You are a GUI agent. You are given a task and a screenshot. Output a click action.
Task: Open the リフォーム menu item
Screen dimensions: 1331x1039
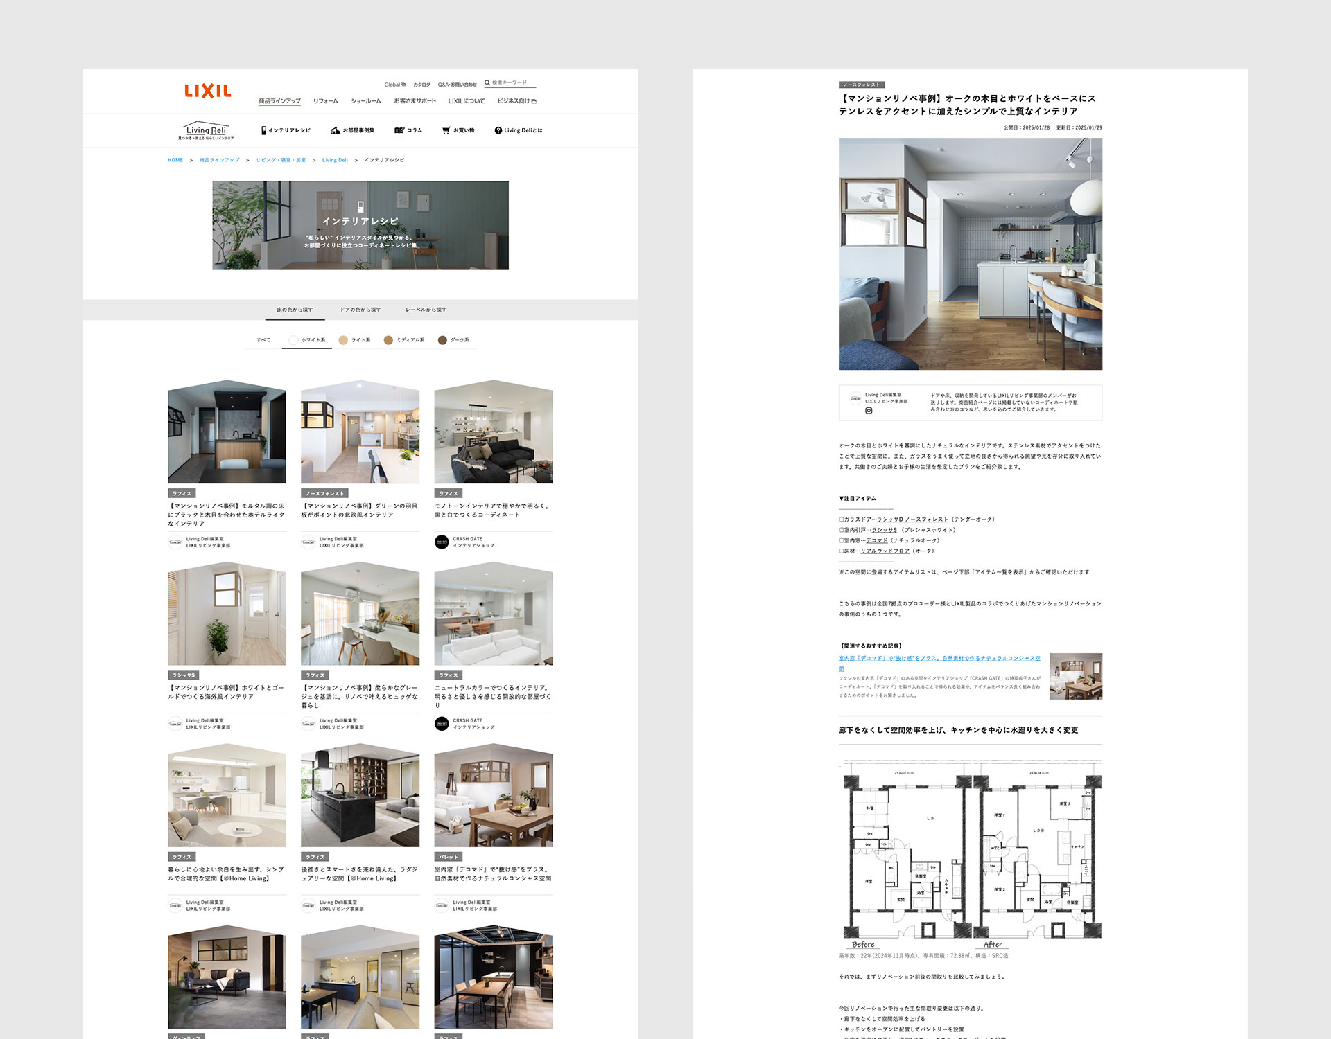click(x=325, y=101)
